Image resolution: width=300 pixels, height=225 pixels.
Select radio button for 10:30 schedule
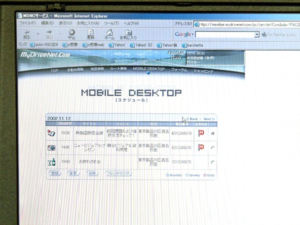pos(213,133)
